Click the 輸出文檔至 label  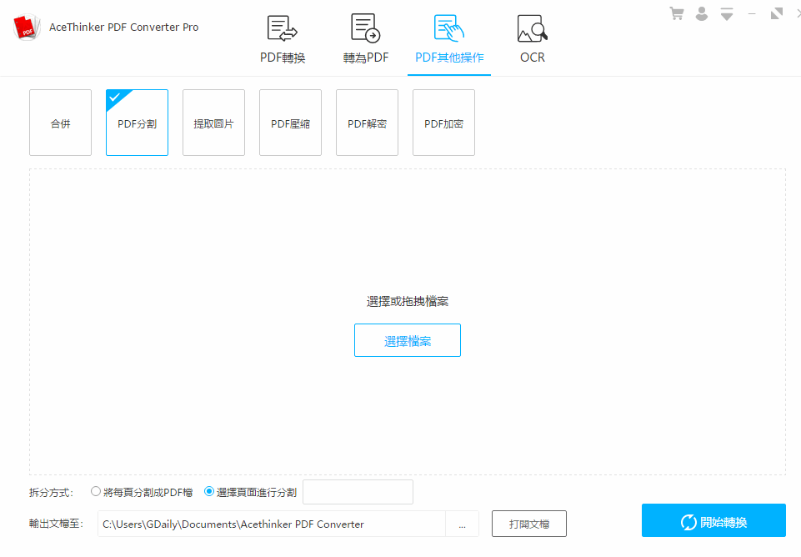tap(56, 524)
